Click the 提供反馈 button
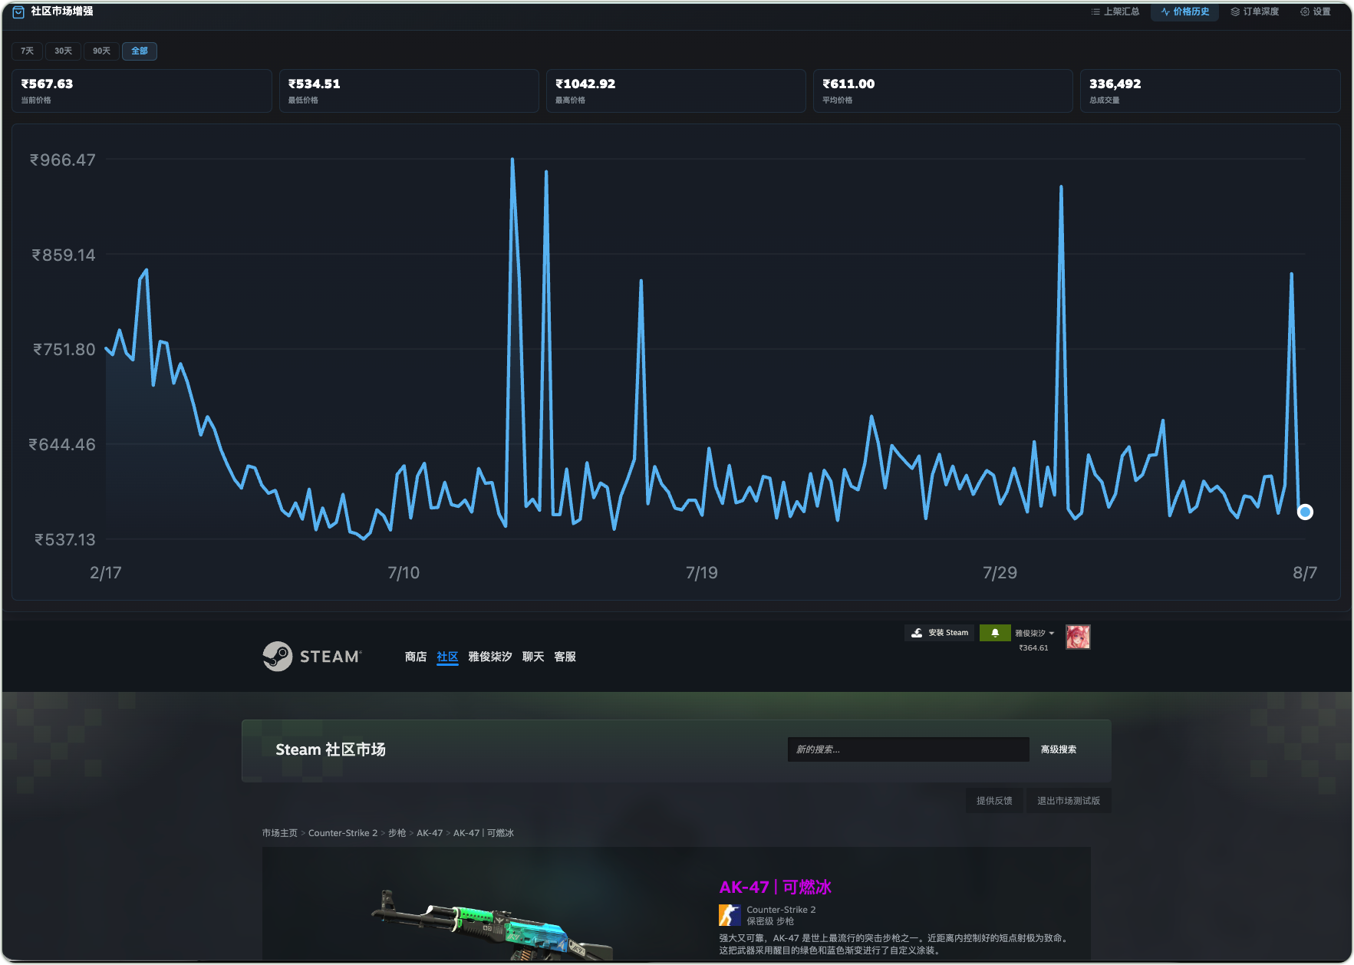1354x965 pixels. pyautogui.click(x=994, y=801)
